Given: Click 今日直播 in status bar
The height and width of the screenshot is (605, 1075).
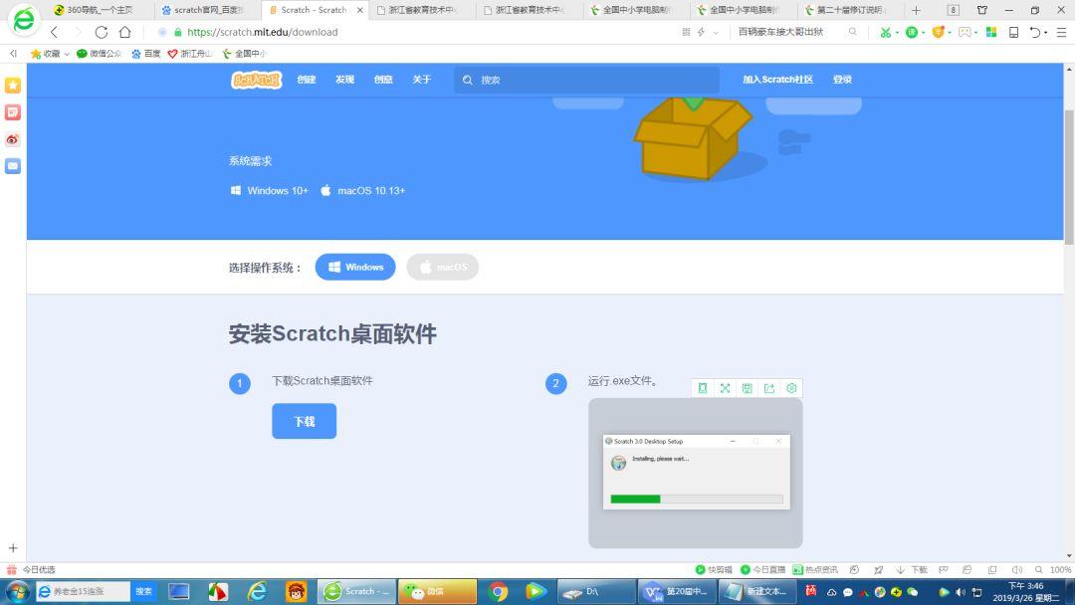Looking at the screenshot, I should pos(762,570).
